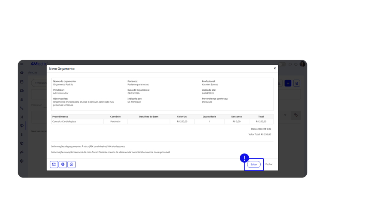Image resolution: width=383 pixels, height=223 pixels.
Task: Click the Procedimento column header
Action: click(60, 117)
